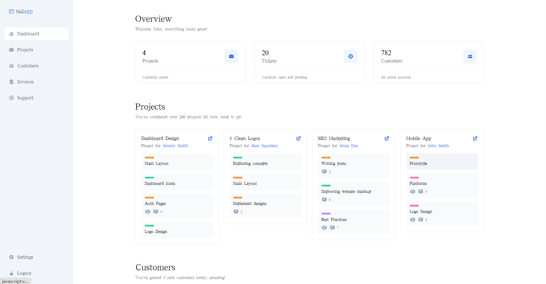Click the Dashboard home icon
The width and height of the screenshot is (546, 284).
11,34
